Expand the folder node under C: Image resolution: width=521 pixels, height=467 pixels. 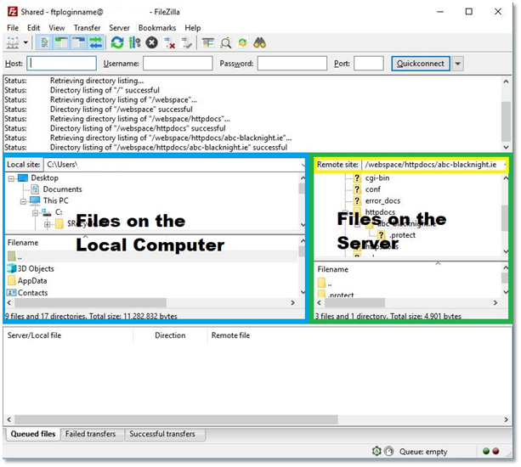pyautogui.click(x=48, y=224)
